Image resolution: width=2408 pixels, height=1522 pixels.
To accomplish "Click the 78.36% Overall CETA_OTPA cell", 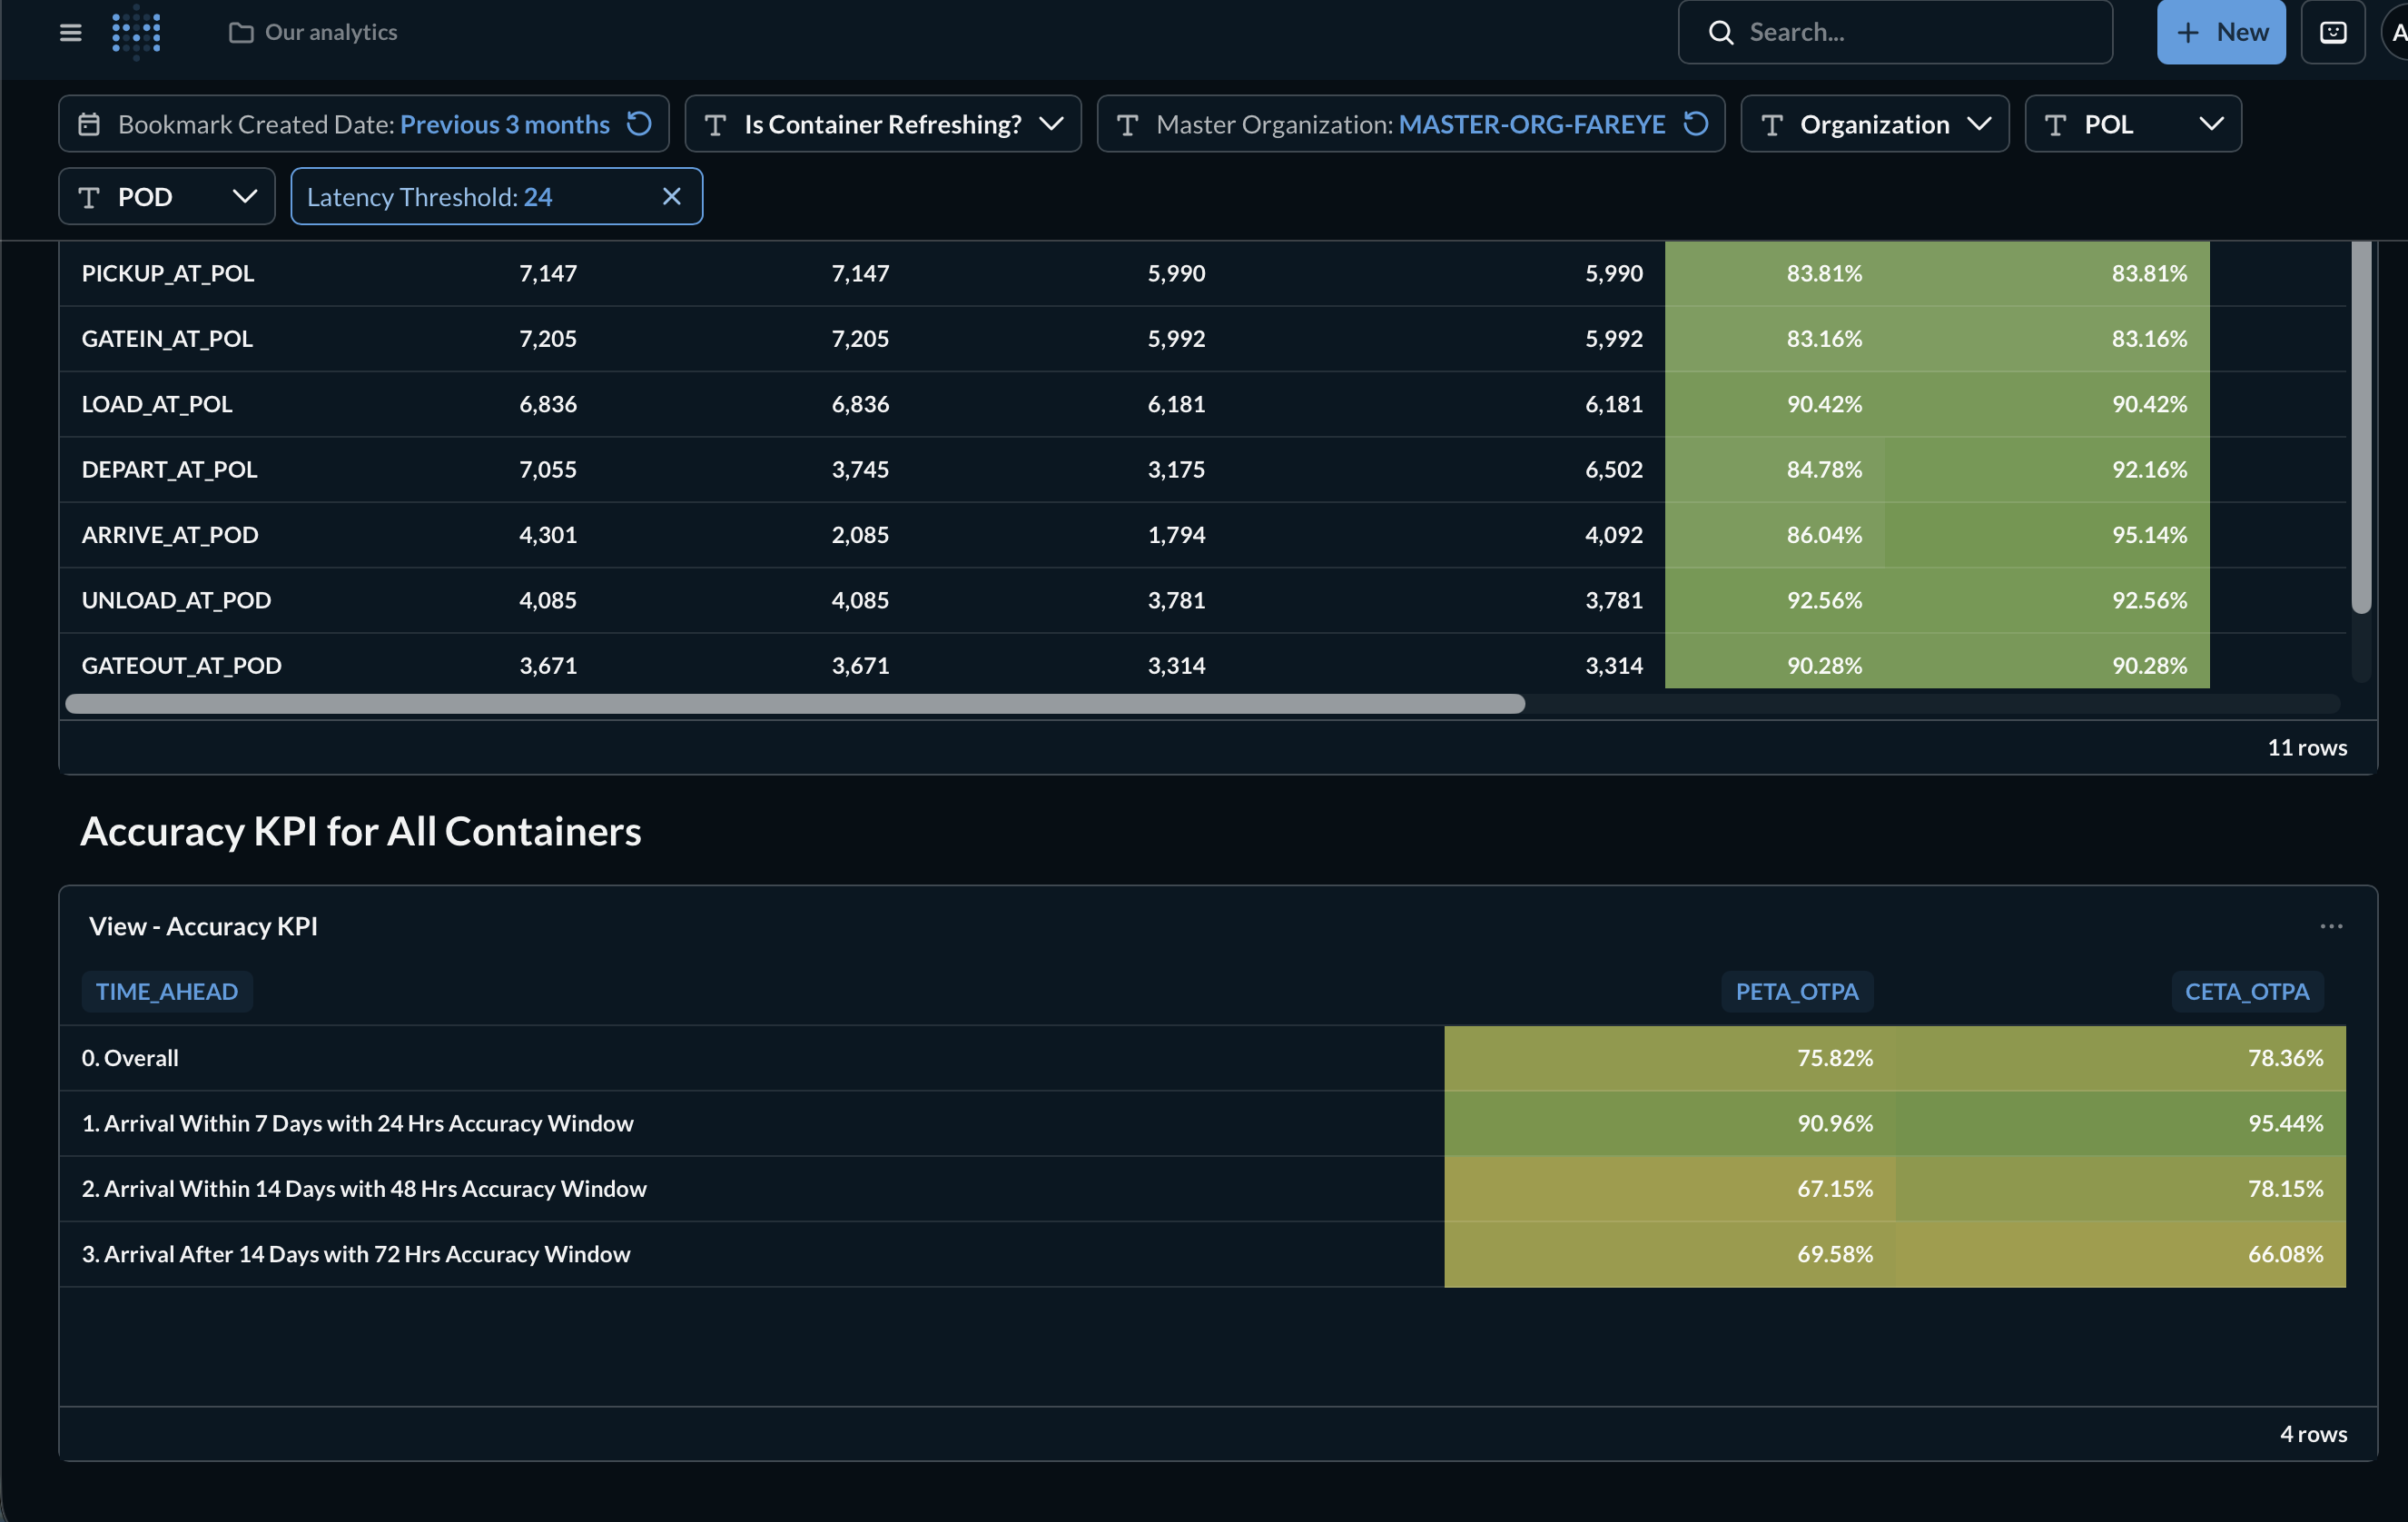I will [2121, 1058].
